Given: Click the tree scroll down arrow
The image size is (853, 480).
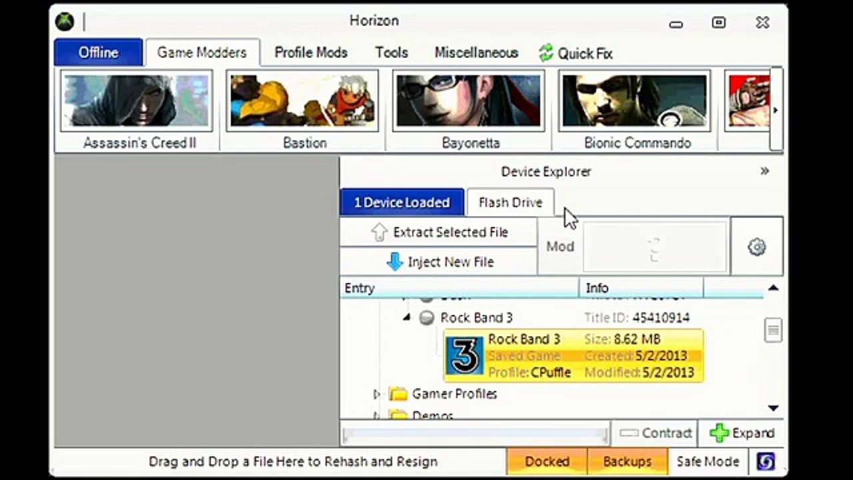Looking at the screenshot, I should [x=773, y=408].
